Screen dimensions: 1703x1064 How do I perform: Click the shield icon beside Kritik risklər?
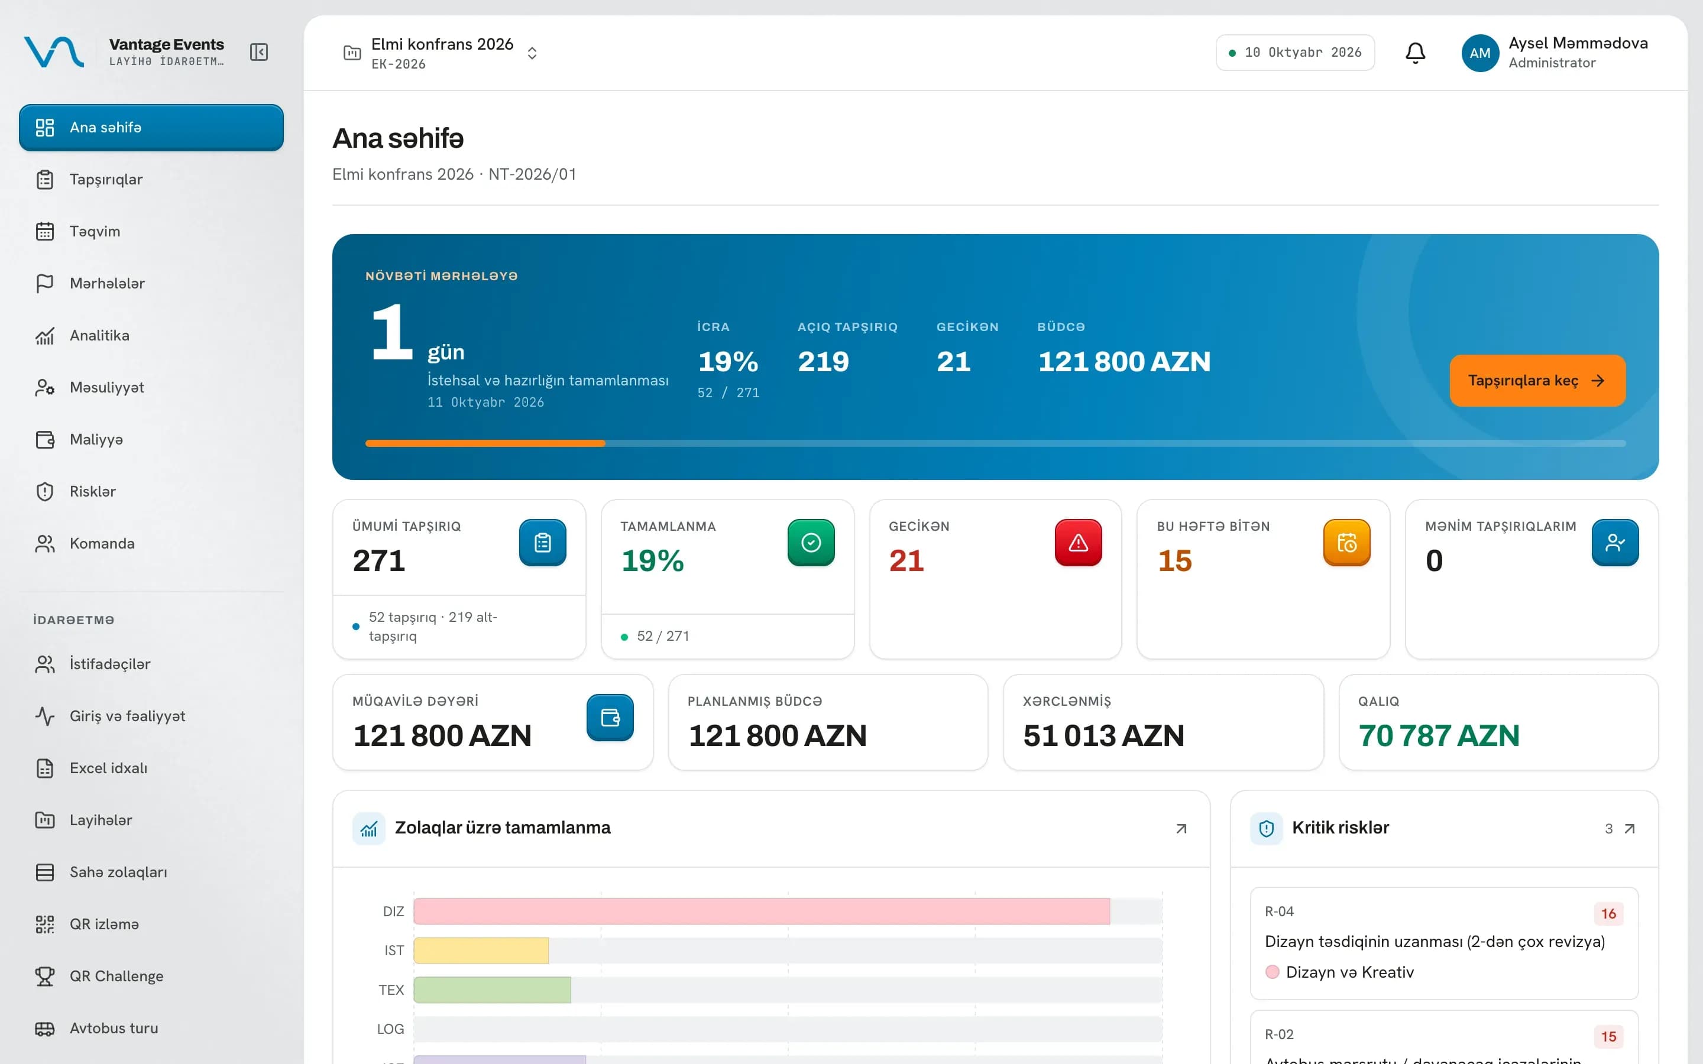pyautogui.click(x=1266, y=828)
